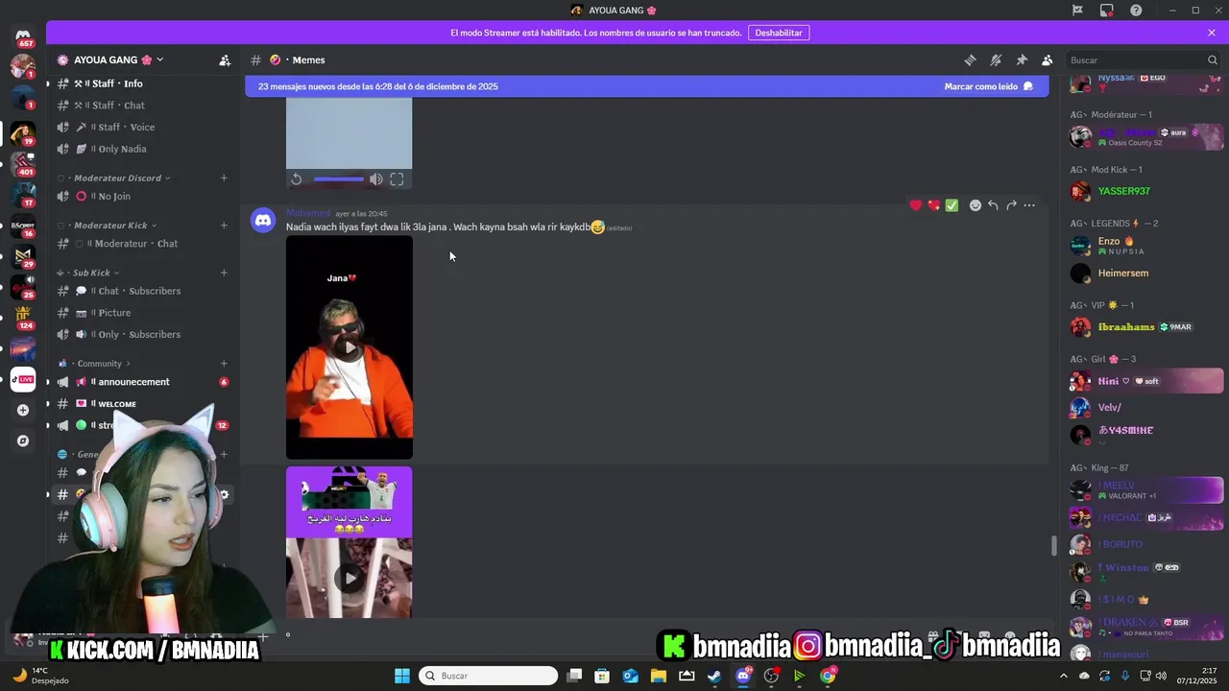Open Steam from the taskbar

click(x=714, y=676)
